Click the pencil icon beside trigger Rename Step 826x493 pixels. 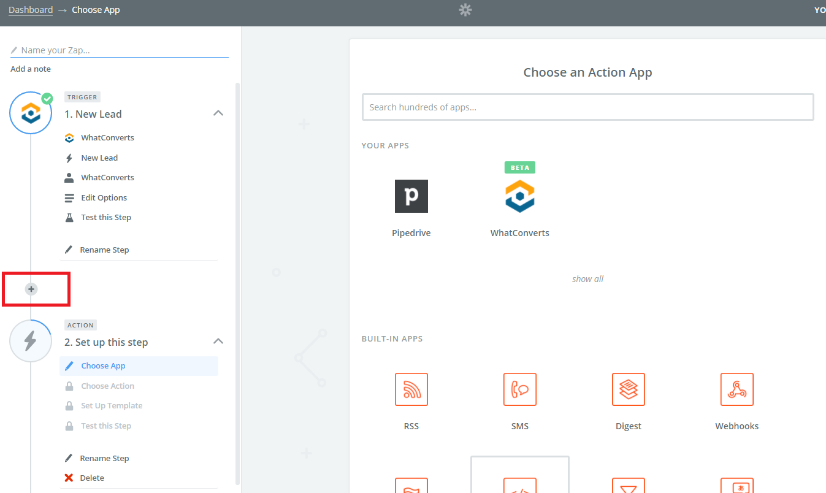coord(69,250)
